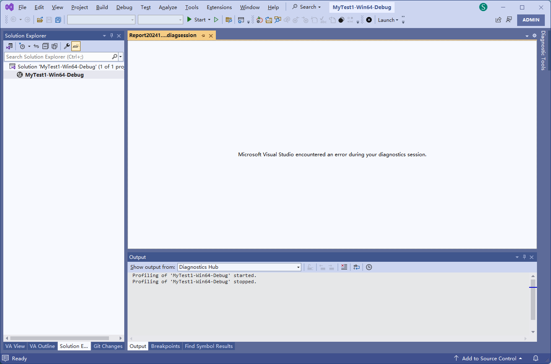Click Visual Assist open corresponding file icon
Image resolution: width=551 pixels, height=364 pixels.
point(269,20)
